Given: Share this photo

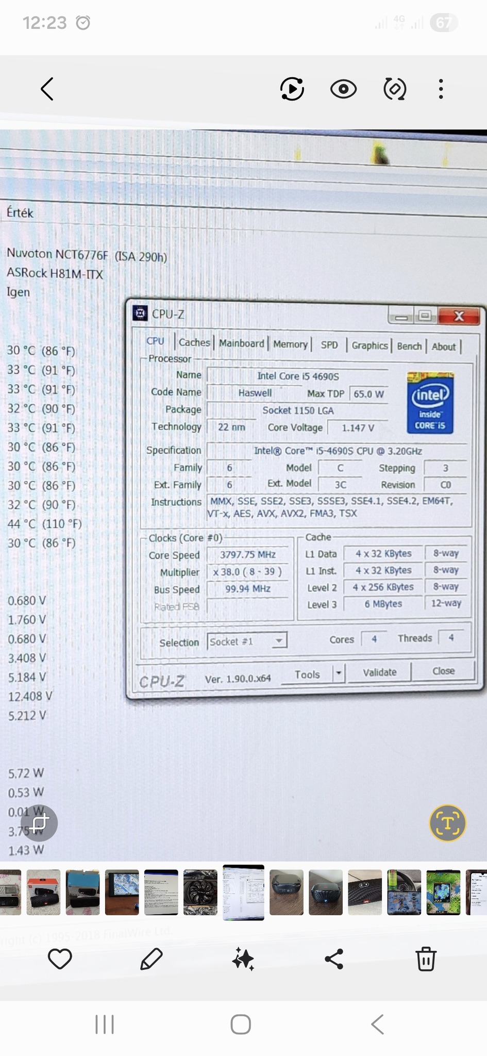Looking at the screenshot, I should click(334, 959).
